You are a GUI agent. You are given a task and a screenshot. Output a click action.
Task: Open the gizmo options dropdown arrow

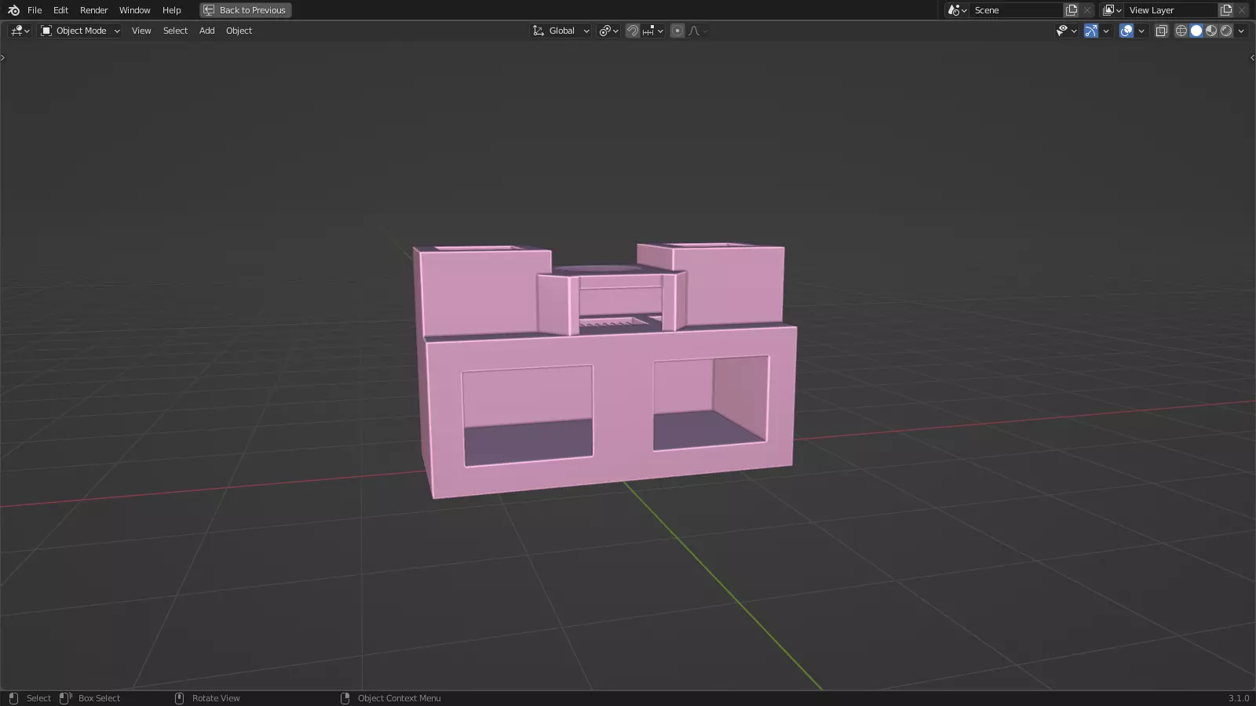pos(1106,31)
